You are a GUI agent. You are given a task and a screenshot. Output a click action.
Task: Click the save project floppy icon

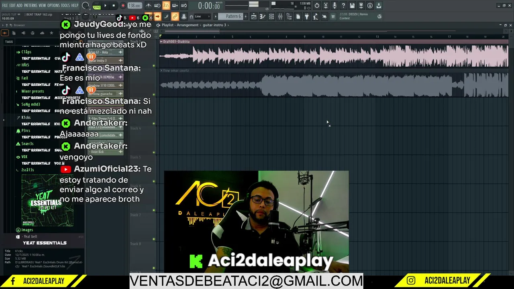352,6
